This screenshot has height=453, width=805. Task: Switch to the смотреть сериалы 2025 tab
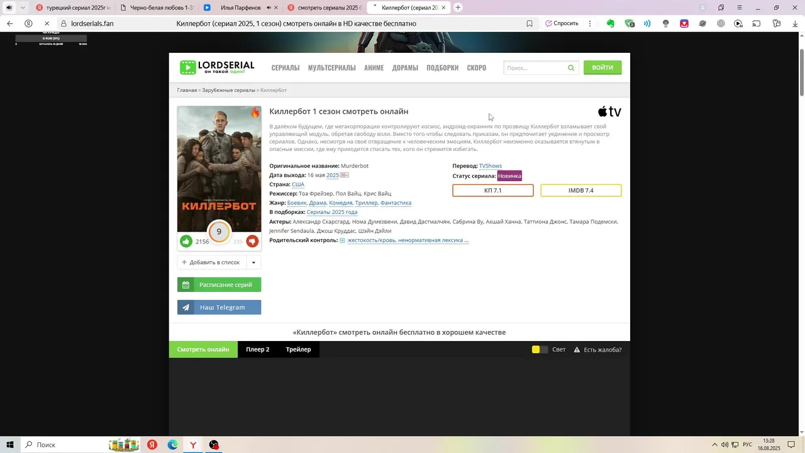pos(324,8)
